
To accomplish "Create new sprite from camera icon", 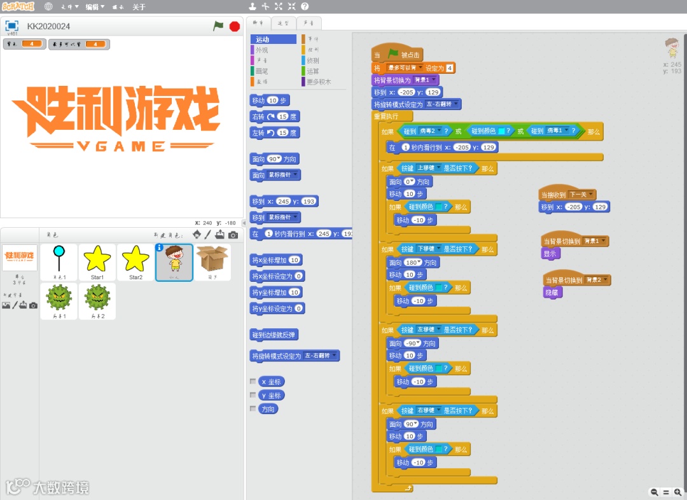I will point(233,235).
